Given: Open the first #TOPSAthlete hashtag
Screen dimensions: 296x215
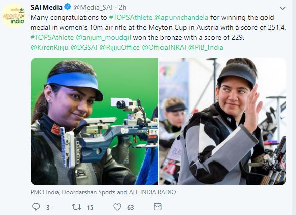Looking at the screenshot, I should tap(131, 17).
